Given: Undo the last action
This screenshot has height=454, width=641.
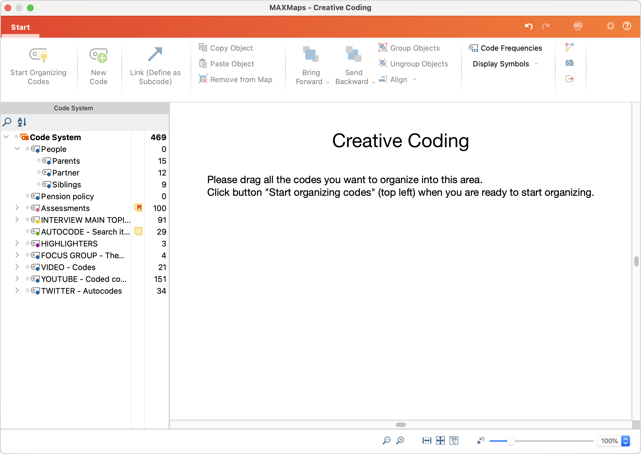Looking at the screenshot, I should point(529,26).
